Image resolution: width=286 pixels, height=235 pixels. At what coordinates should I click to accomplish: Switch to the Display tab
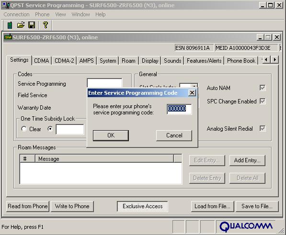150,61
